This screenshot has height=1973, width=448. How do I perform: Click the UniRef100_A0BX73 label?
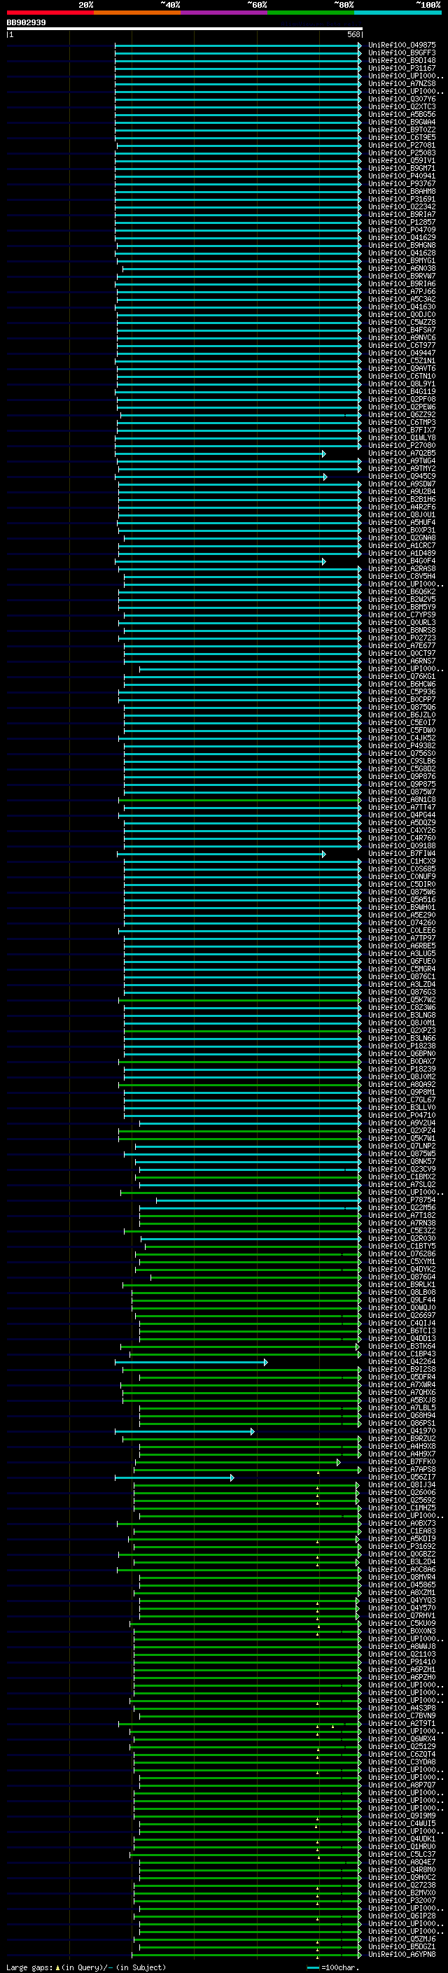click(401, 1524)
